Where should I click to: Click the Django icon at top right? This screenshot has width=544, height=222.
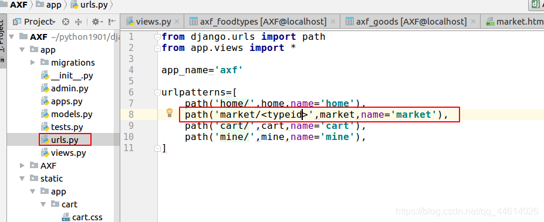pos(535,4)
